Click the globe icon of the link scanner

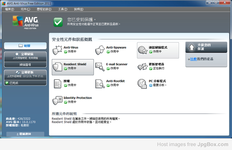(143, 50)
